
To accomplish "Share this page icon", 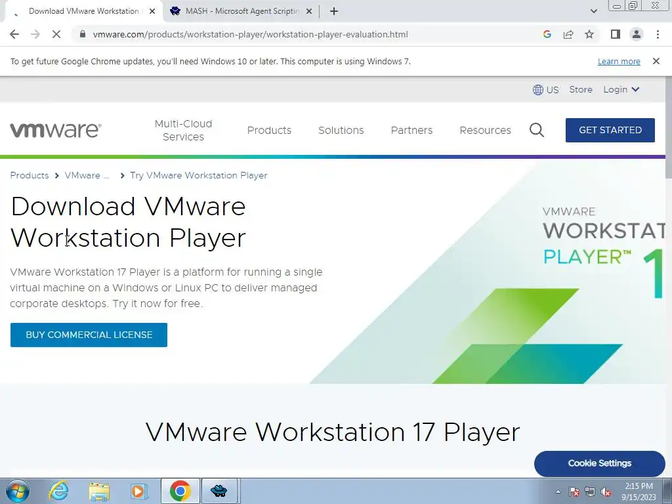I will coord(568,34).
